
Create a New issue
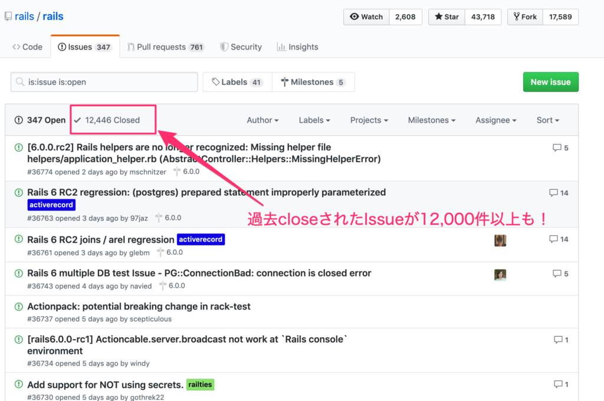pos(550,82)
